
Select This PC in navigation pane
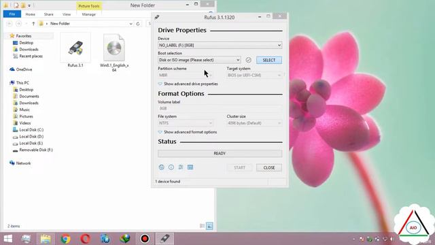coord(22,83)
